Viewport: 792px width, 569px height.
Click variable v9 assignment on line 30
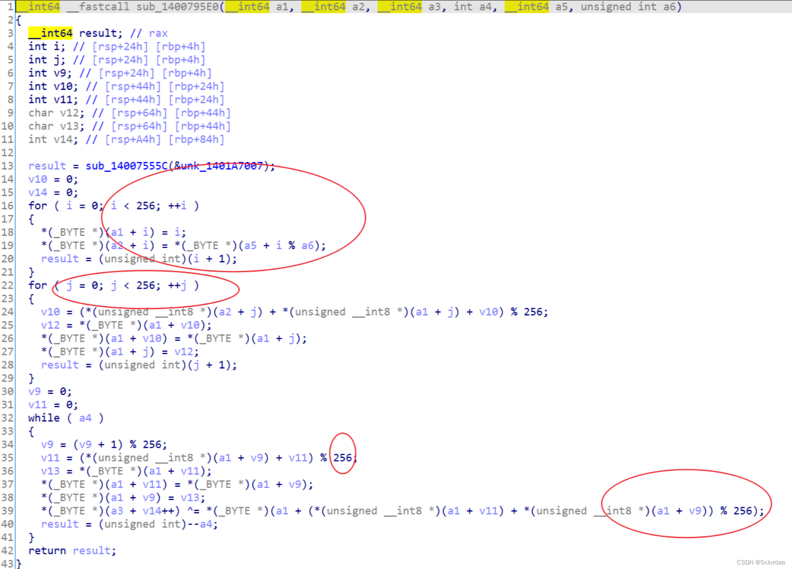coord(35,391)
